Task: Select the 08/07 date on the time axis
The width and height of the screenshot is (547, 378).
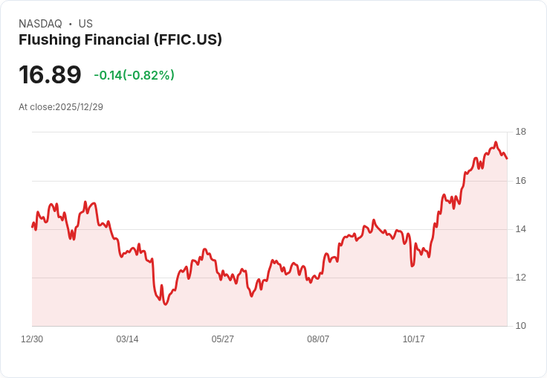Action: pyautogui.click(x=318, y=339)
